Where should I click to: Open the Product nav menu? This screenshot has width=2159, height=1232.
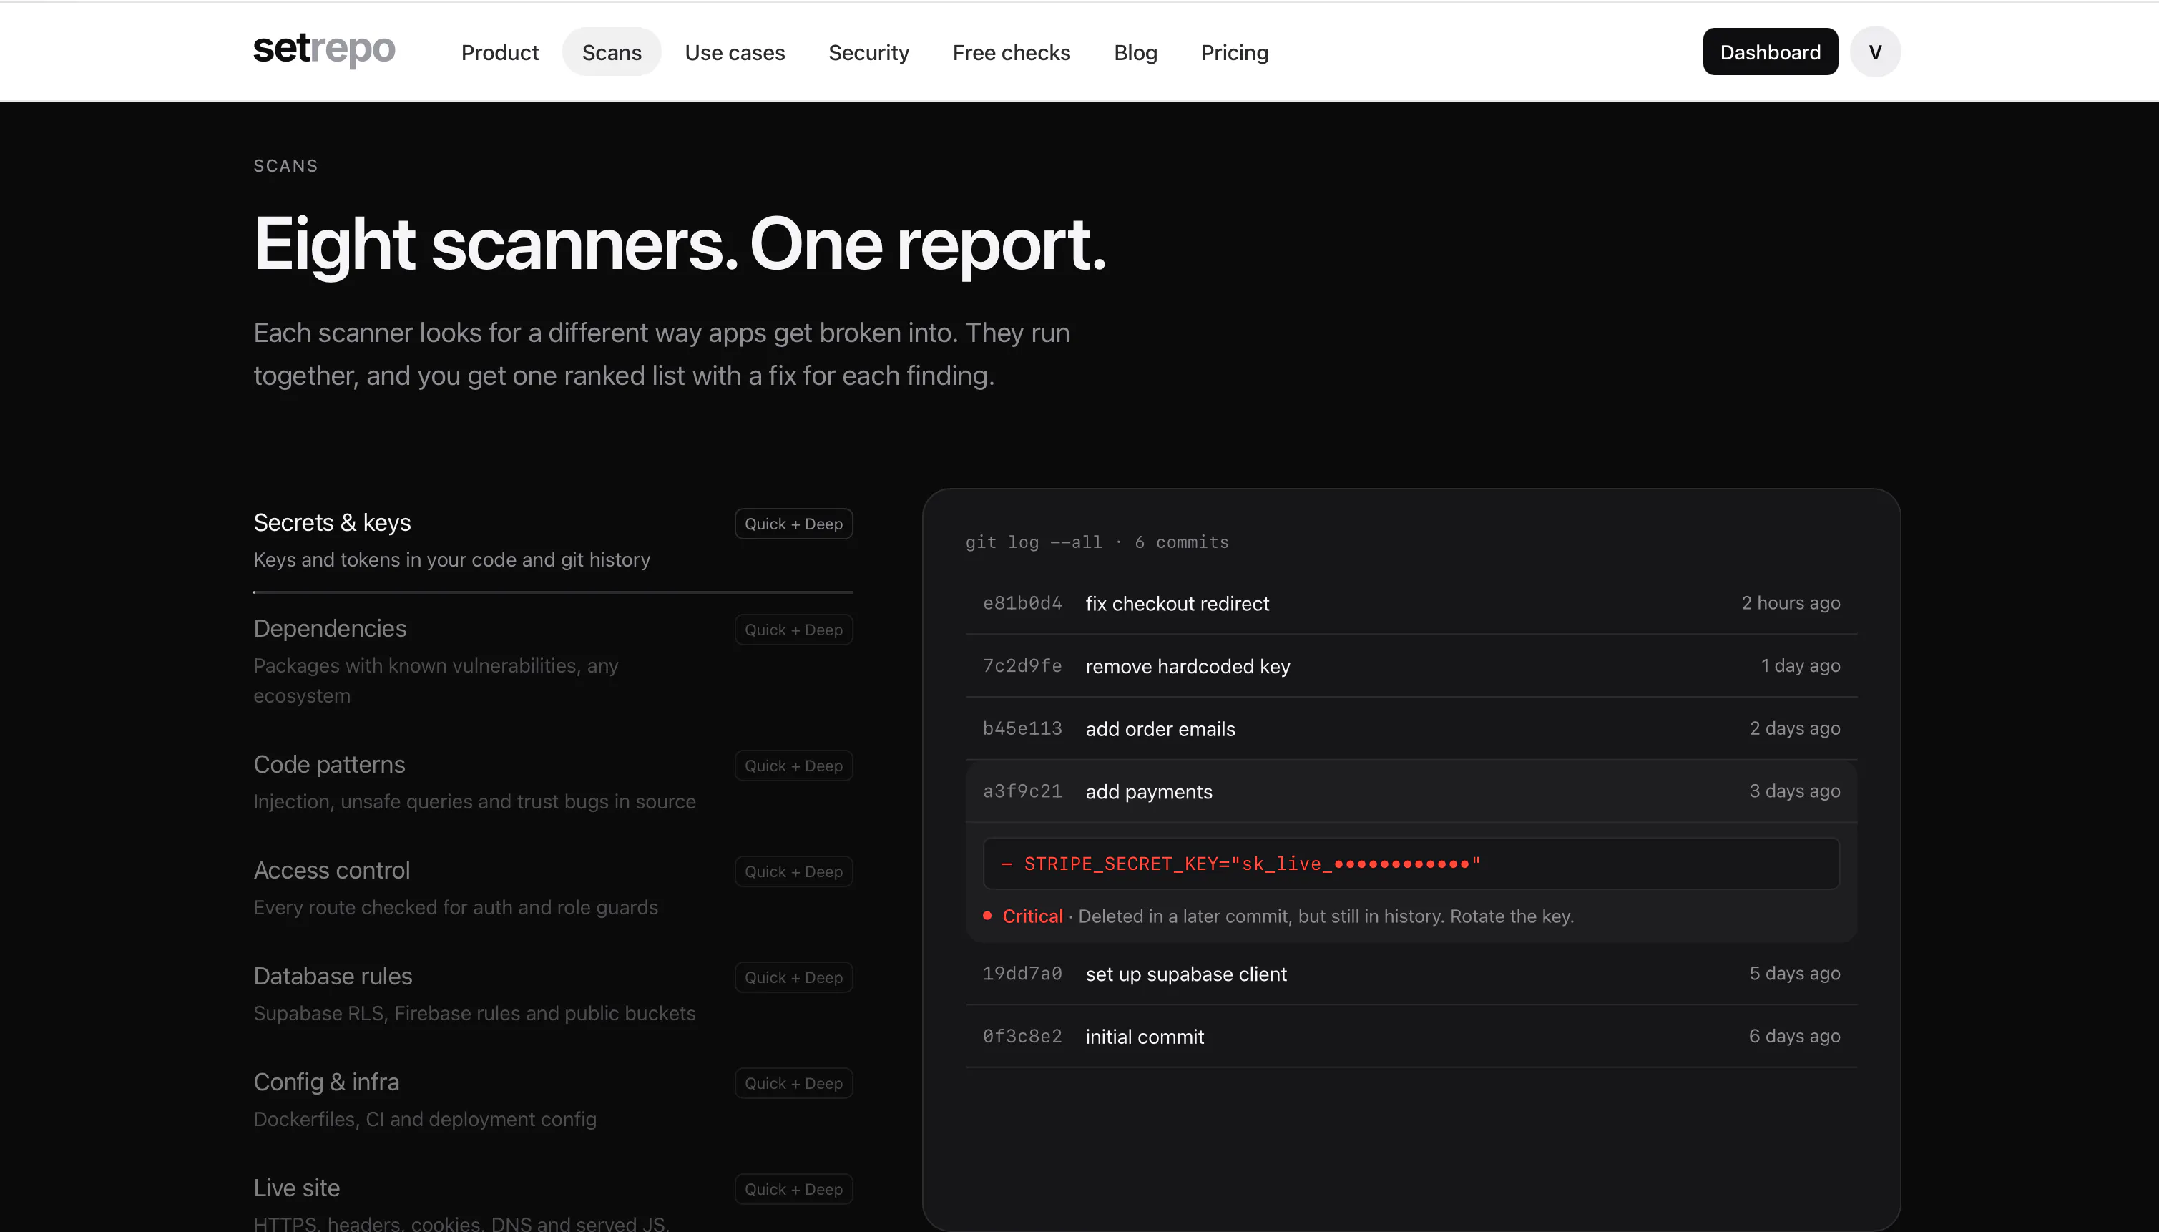499,52
